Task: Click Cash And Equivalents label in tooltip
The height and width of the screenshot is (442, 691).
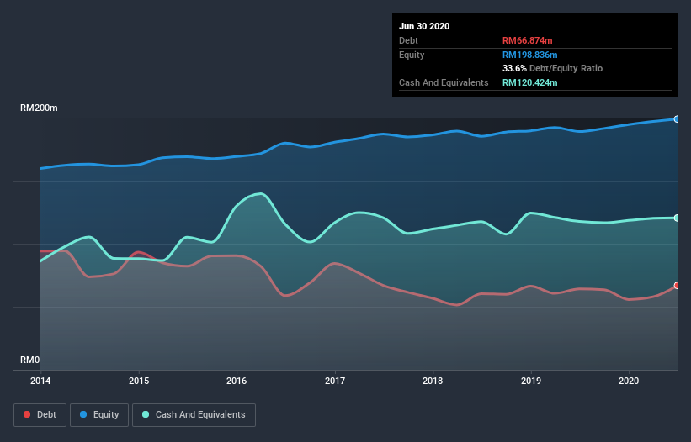Action: (444, 82)
